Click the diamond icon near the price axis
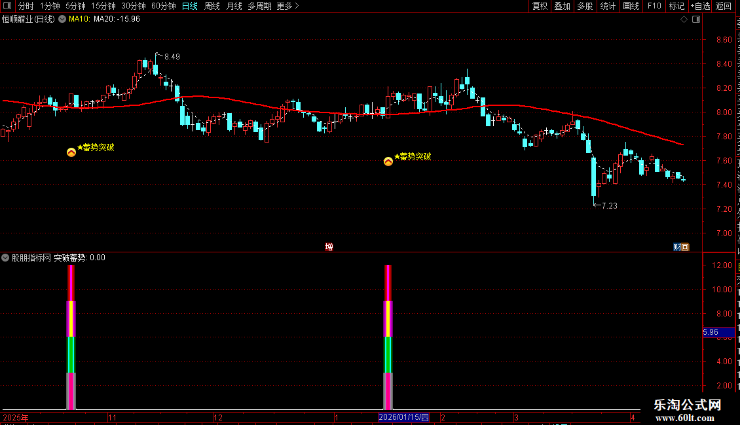The height and width of the screenshot is (425, 740). pyautogui.click(x=684, y=20)
